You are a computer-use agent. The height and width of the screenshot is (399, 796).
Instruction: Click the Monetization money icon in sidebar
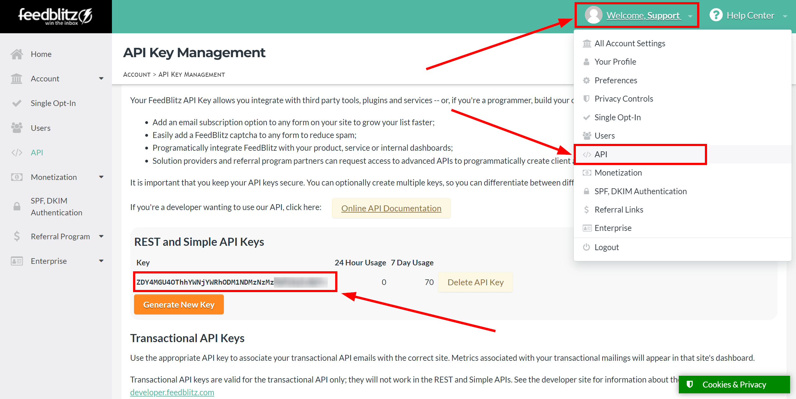tap(17, 177)
